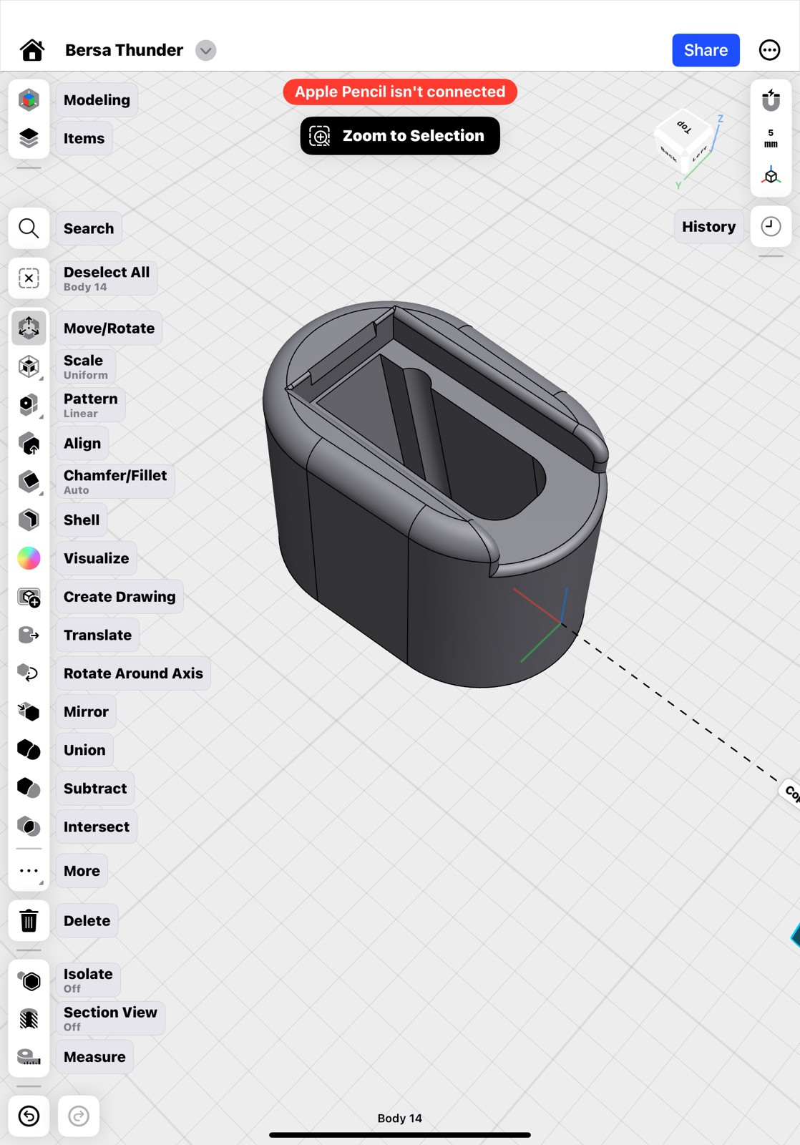Image resolution: width=800 pixels, height=1145 pixels.
Task: Toggle the Isolate icon
Action: (29, 981)
